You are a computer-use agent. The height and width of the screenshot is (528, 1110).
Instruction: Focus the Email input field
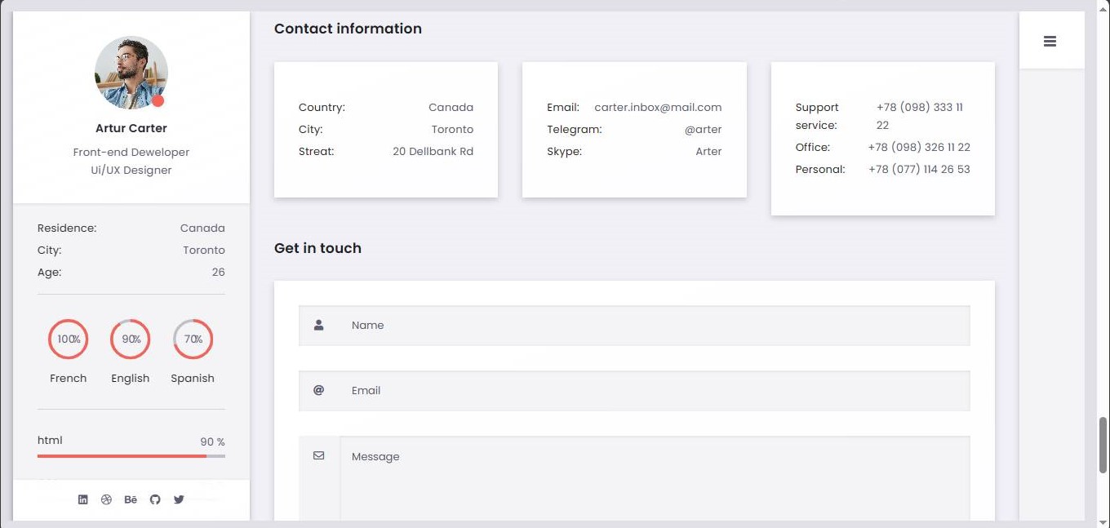[x=653, y=391]
